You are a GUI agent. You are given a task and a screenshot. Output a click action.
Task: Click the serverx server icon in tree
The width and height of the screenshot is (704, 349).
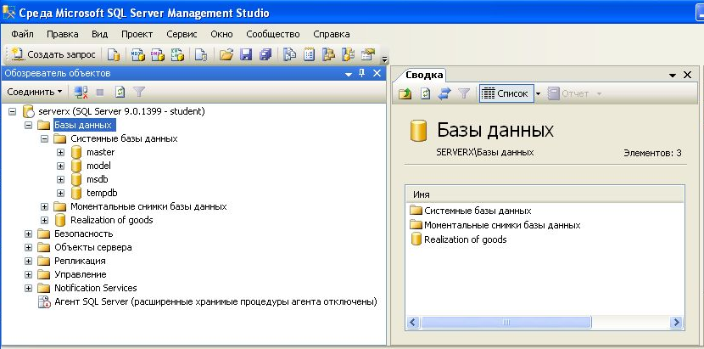tap(29, 111)
